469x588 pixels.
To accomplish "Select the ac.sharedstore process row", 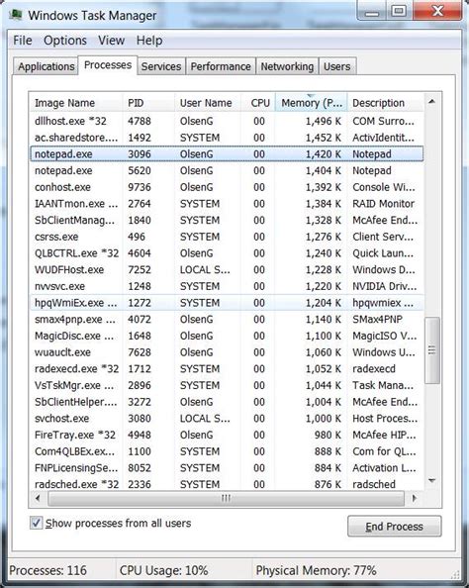I will pos(227,138).
